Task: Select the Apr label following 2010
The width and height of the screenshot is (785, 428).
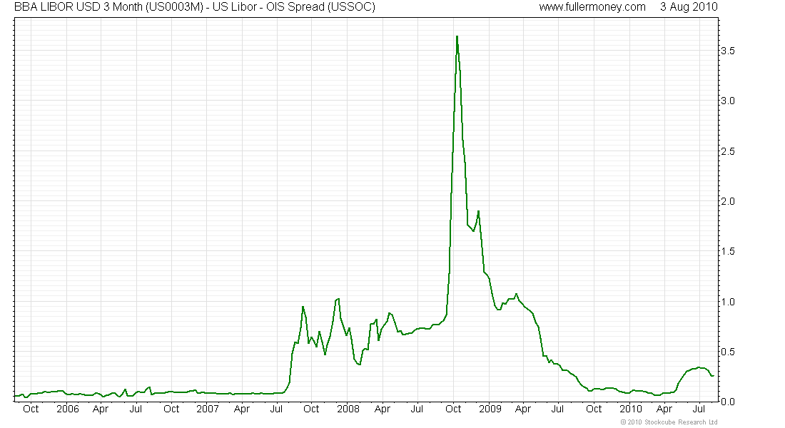Action: pyautogui.click(x=664, y=409)
